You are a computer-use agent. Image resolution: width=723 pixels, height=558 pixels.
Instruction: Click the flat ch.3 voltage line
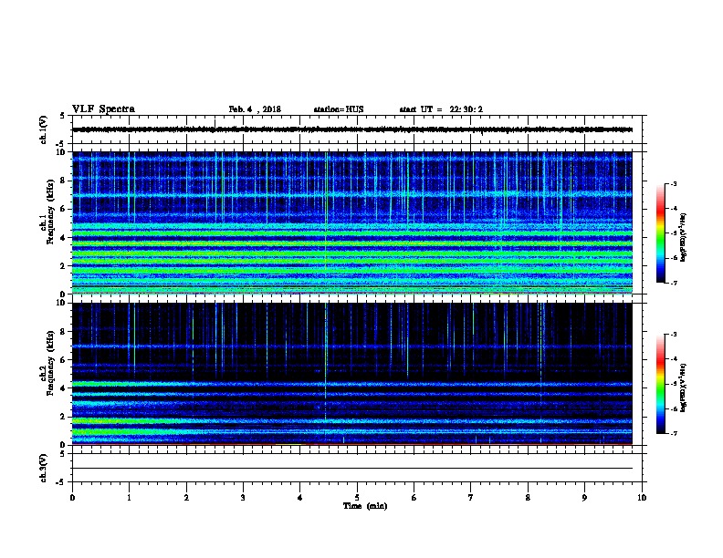[x=352, y=469]
